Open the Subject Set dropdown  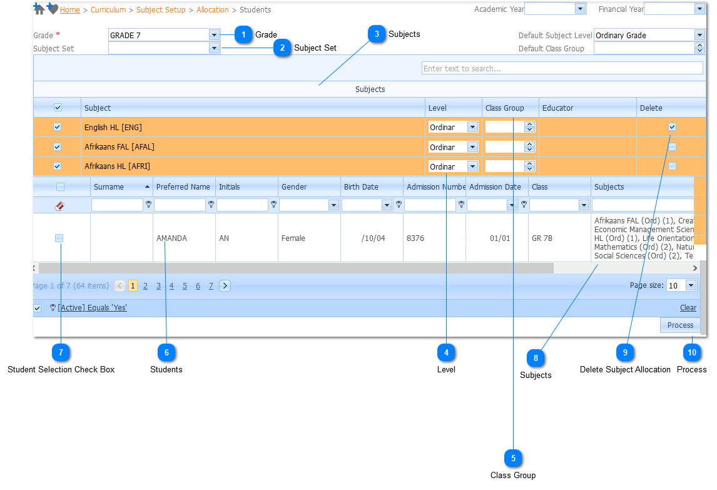tap(214, 48)
